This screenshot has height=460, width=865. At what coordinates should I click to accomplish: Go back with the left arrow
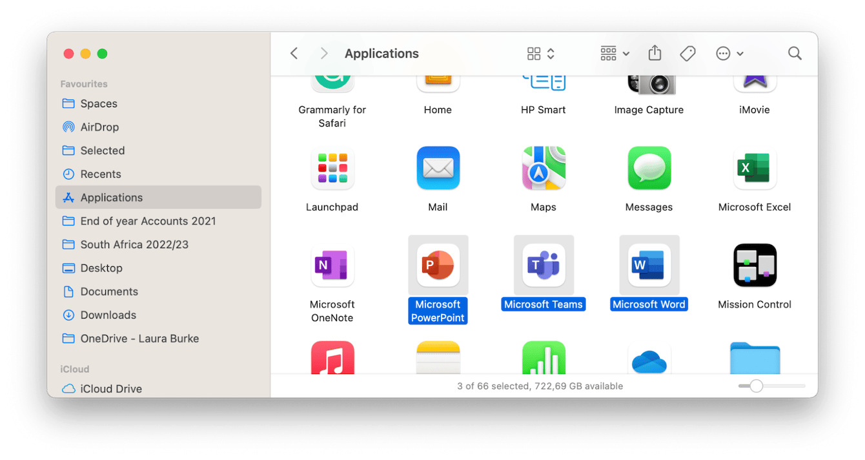(294, 54)
